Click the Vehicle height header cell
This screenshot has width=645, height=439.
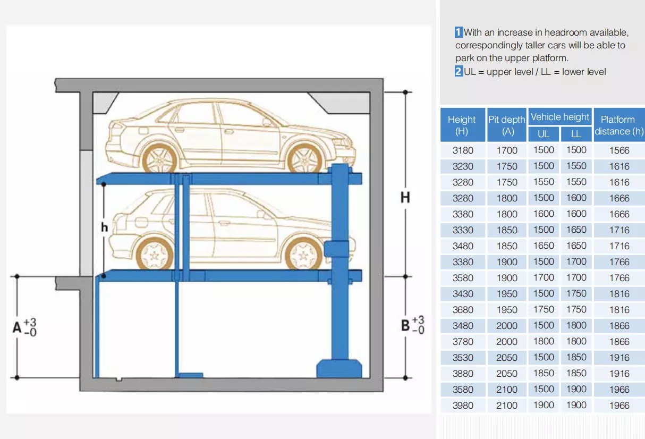[x=560, y=117]
